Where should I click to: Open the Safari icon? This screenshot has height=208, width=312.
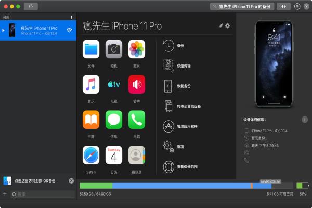click(x=91, y=155)
